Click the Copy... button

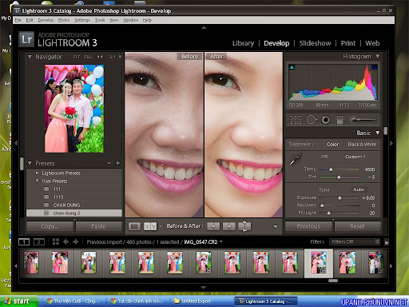click(x=50, y=226)
